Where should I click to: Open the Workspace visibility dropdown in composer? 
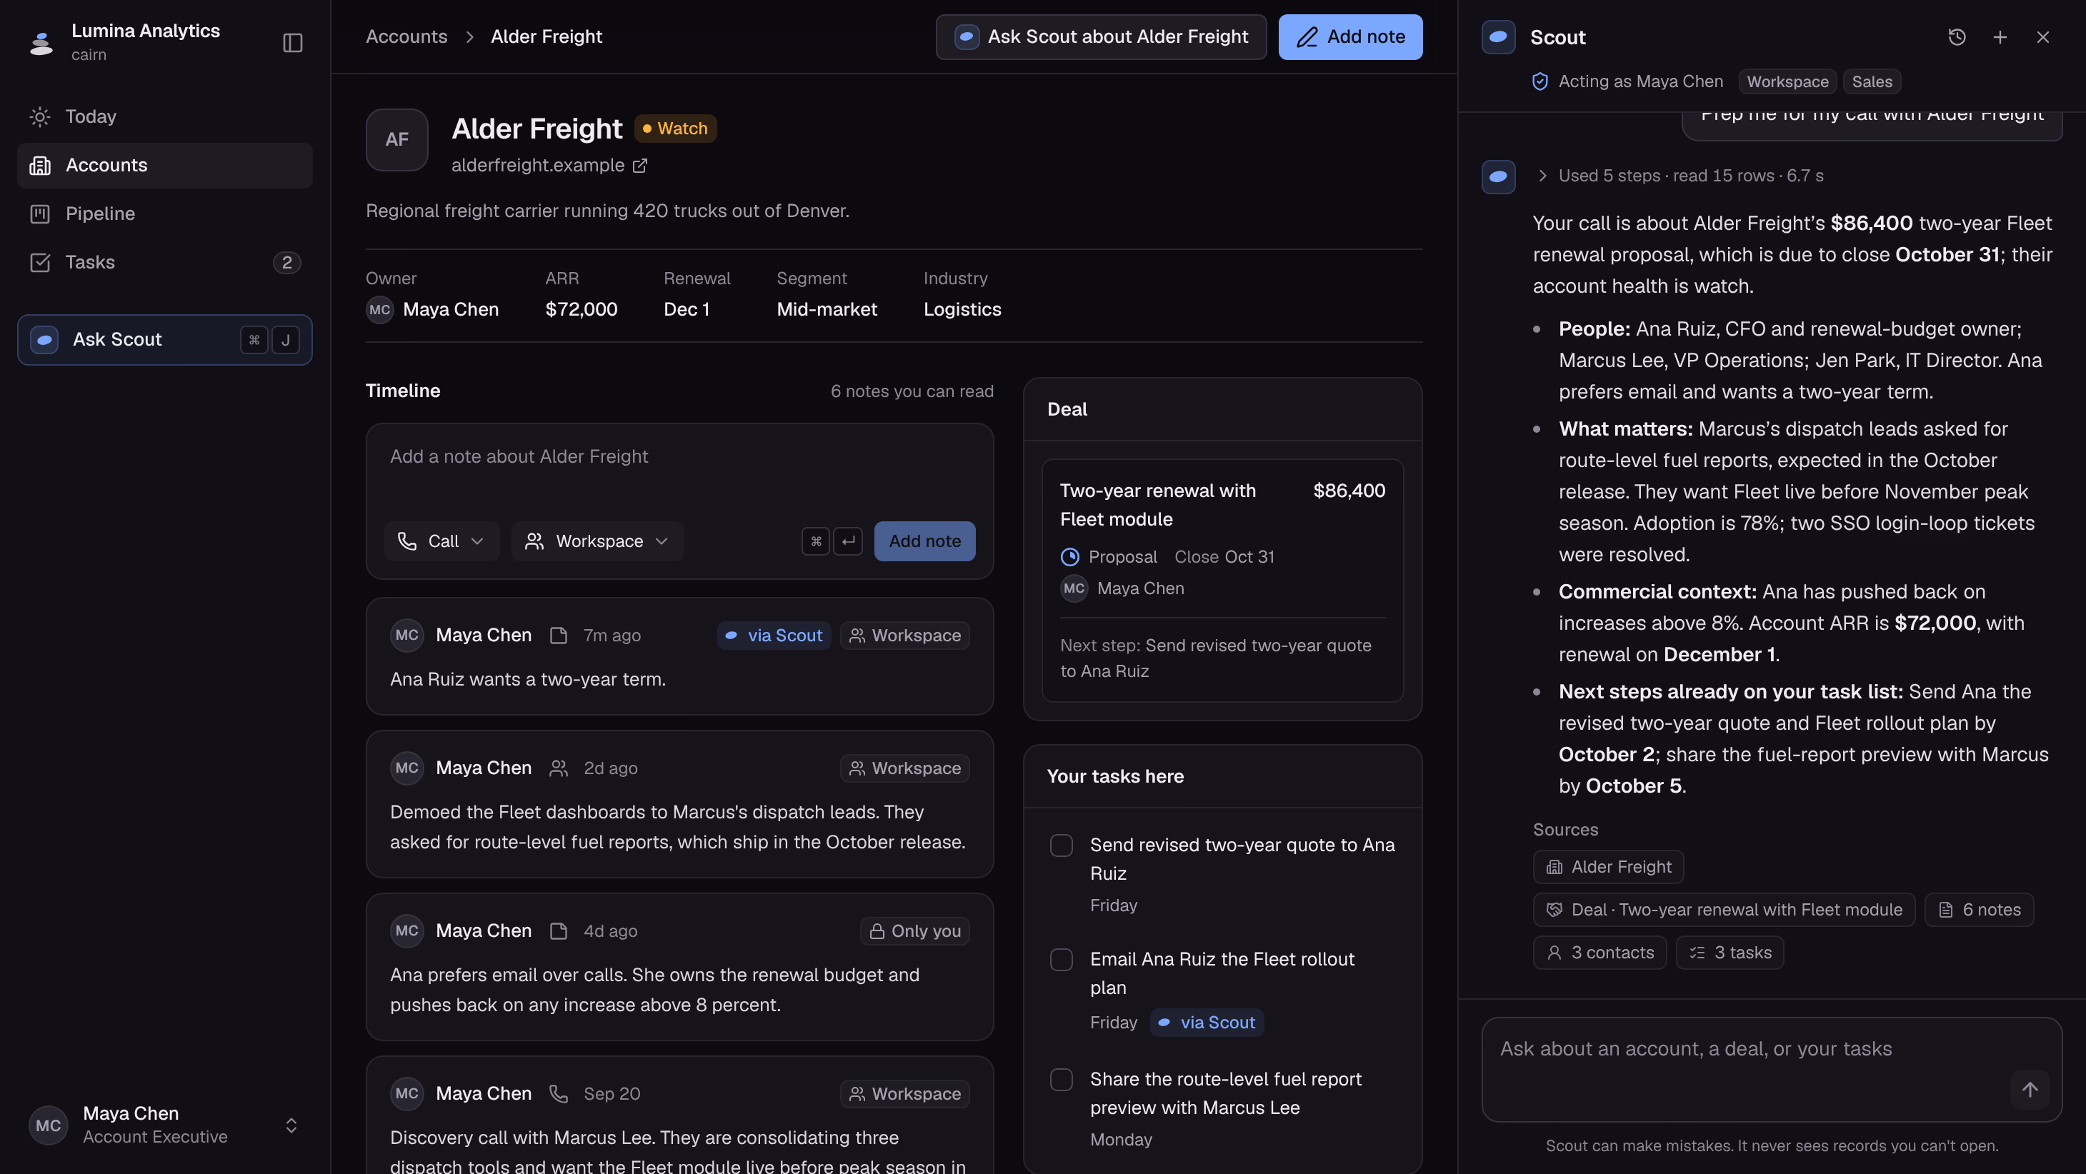pos(598,541)
